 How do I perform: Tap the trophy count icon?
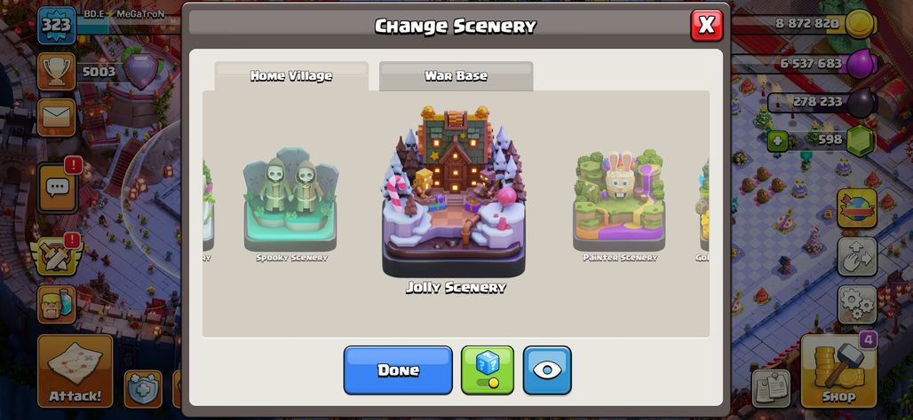57,72
